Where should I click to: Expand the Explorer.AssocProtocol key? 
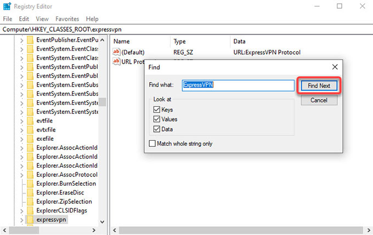tap(21, 175)
